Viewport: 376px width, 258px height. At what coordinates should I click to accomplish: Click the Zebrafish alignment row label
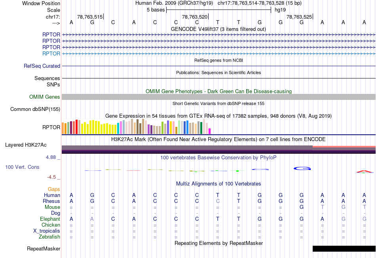click(49, 237)
